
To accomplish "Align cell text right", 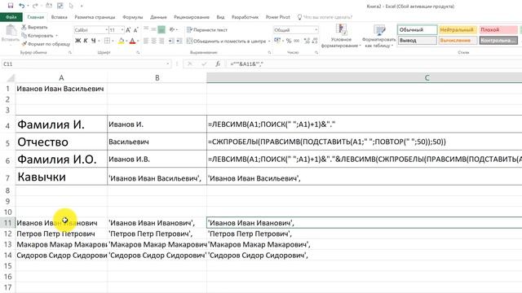I will pos(161,41).
